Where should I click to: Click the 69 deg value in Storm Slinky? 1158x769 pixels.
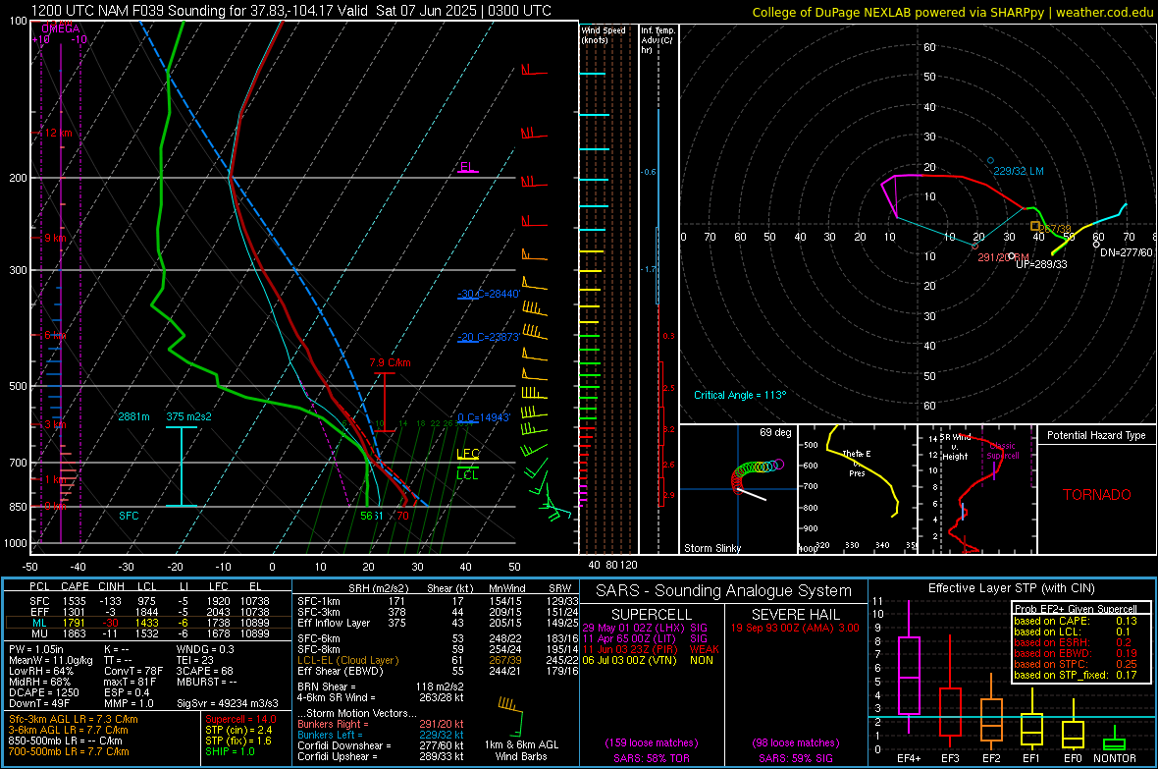pos(775,432)
